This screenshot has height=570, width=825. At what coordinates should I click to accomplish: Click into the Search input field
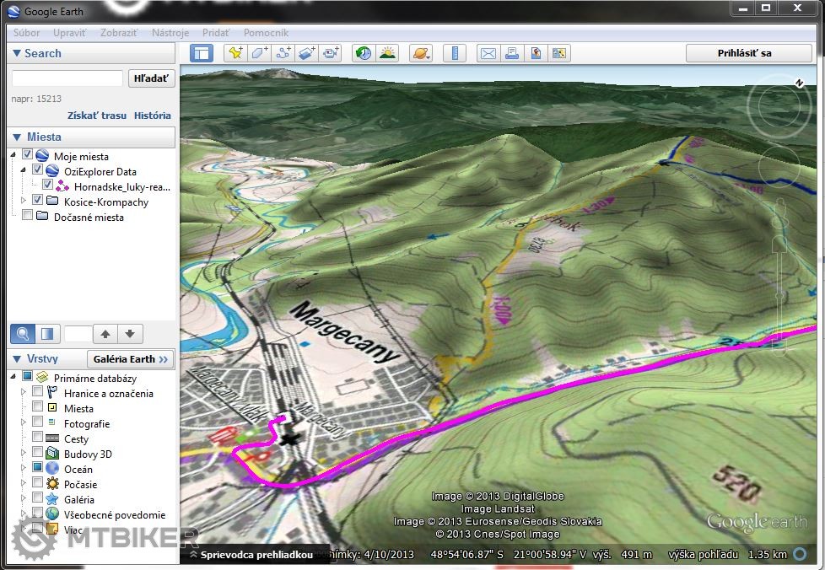point(67,78)
